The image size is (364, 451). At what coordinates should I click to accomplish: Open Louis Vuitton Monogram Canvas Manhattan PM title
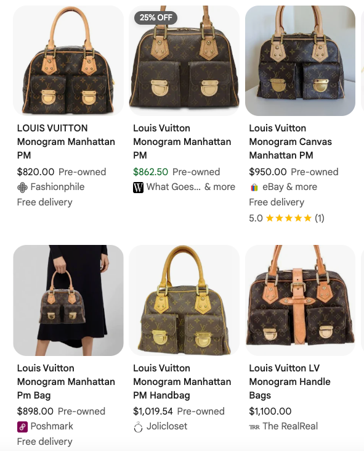(290, 142)
